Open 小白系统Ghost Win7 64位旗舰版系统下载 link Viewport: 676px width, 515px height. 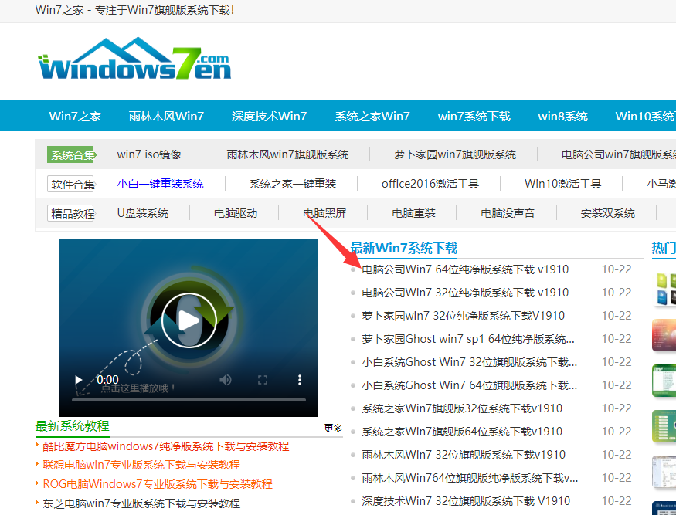tap(470, 386)
